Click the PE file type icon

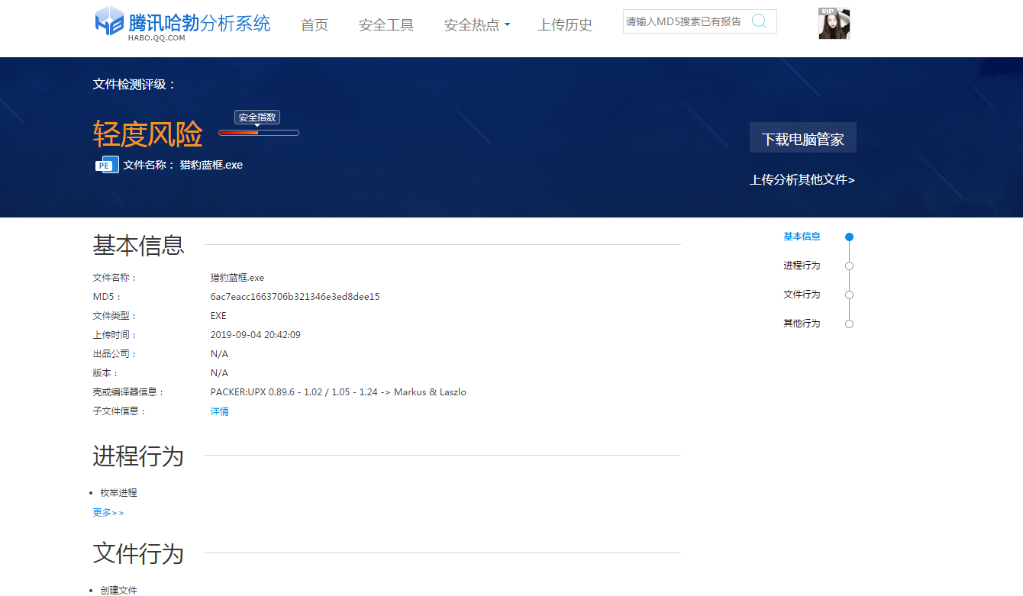tap(107, 165)
